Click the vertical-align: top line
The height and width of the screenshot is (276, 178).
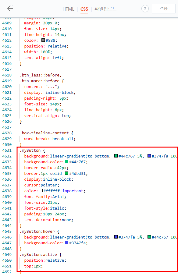[x=48, y=116]
